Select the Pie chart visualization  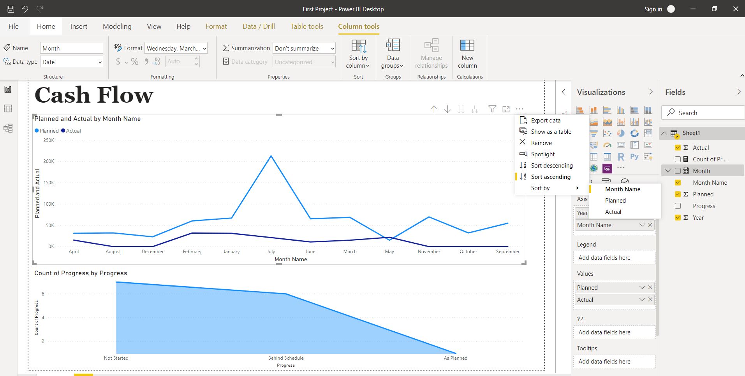coord(621,133)
